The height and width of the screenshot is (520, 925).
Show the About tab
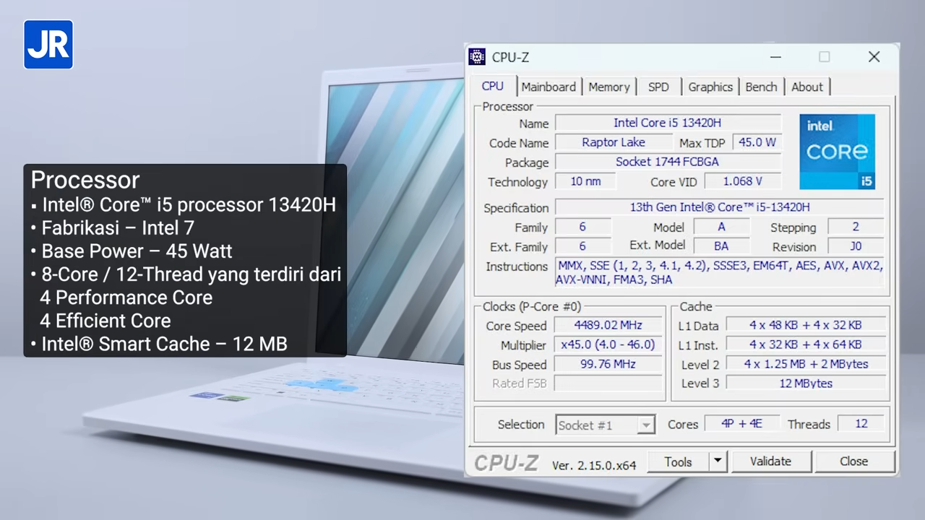coord(806,87)
